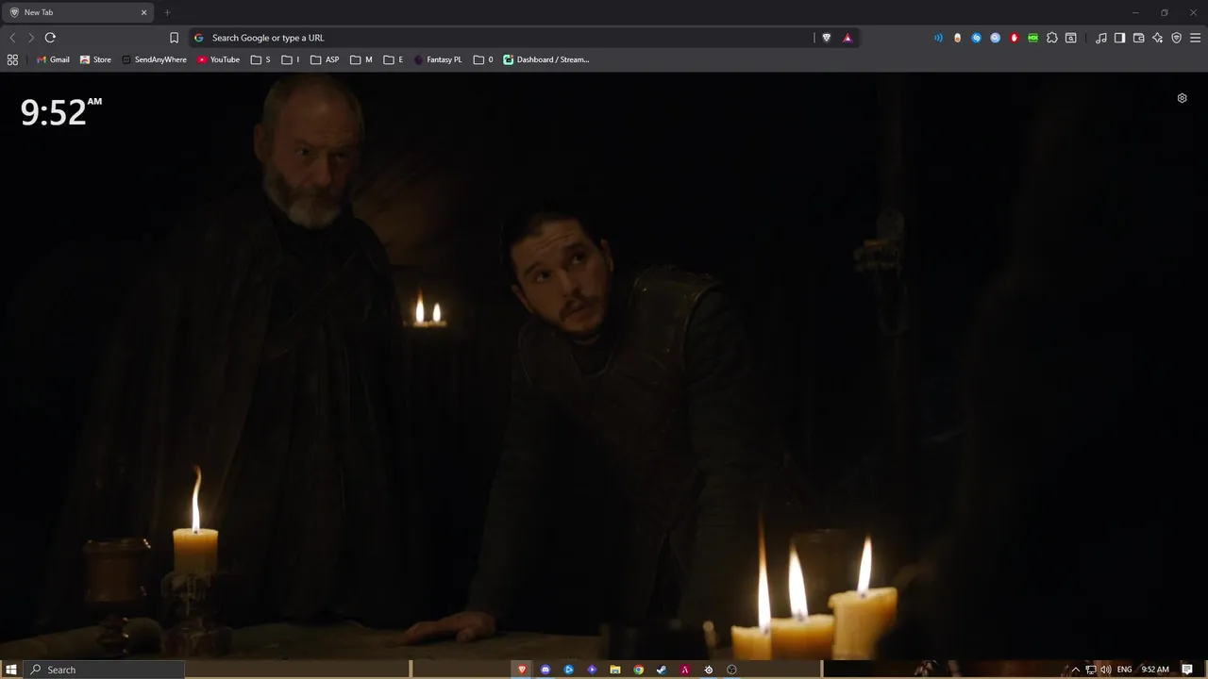Expand the E bookmarks folder
The width and height of the screenshot is (1208, 679).
click(x=394, y=59)
